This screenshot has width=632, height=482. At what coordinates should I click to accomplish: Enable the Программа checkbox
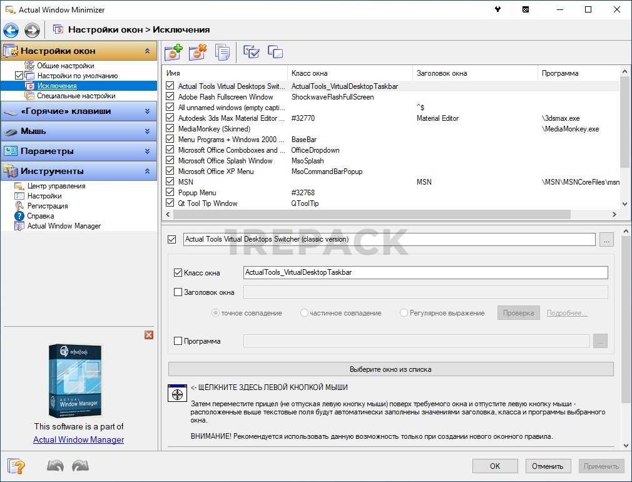click(x=178, y=341)
